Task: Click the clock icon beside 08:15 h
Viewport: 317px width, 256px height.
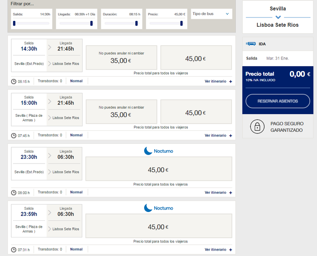Action: coord(14,82)
